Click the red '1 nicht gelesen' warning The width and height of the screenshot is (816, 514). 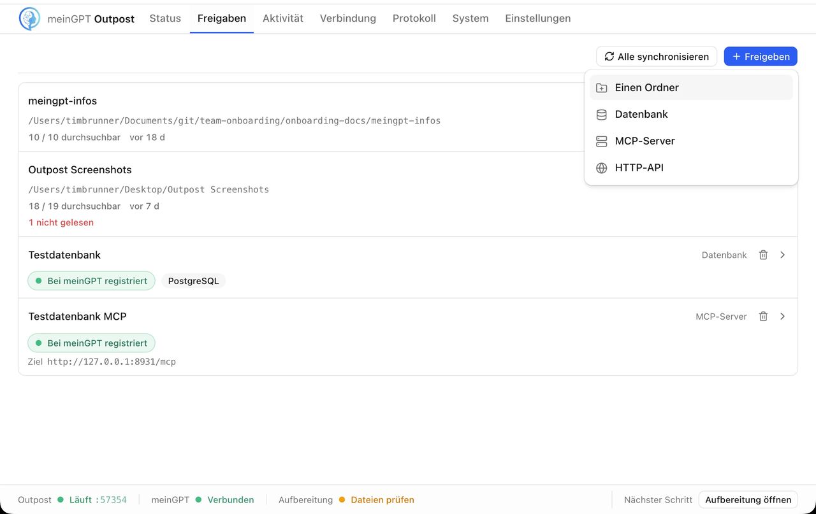coord(61,223)
